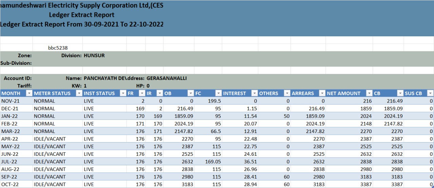This screenshot has height=188, width=434.
Task: Click the Ledger Extract Report title
Action: (x=82, y=15)
